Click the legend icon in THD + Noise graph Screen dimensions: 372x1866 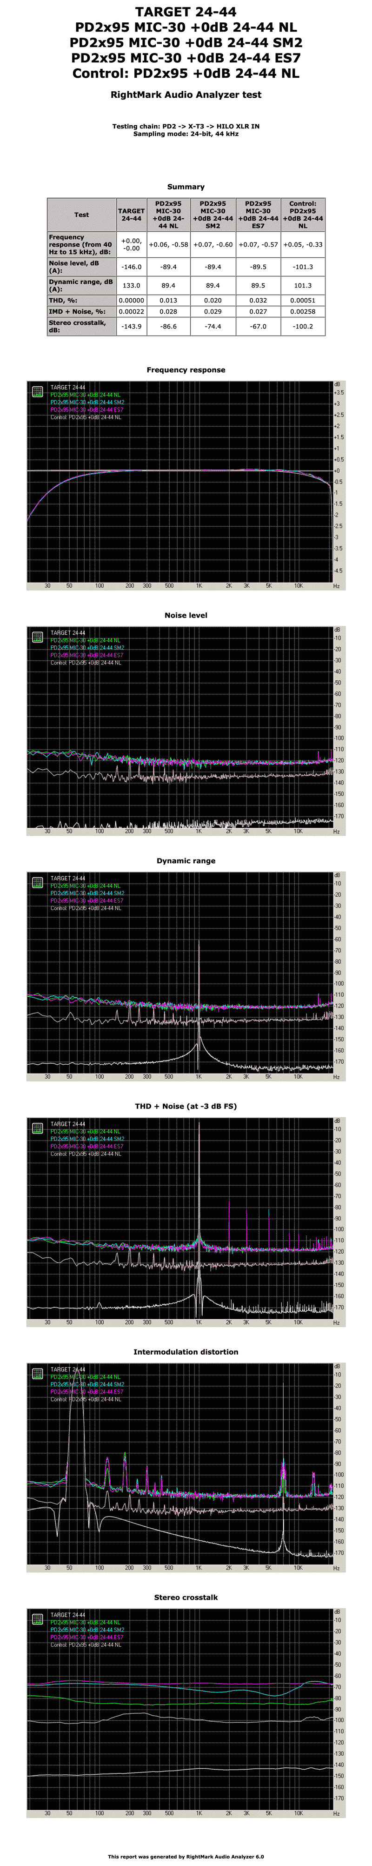38,1128
